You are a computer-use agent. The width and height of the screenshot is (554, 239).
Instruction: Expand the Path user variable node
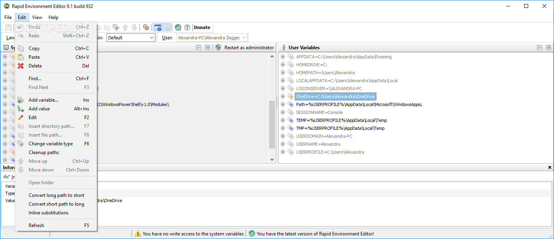click(283, 104)
